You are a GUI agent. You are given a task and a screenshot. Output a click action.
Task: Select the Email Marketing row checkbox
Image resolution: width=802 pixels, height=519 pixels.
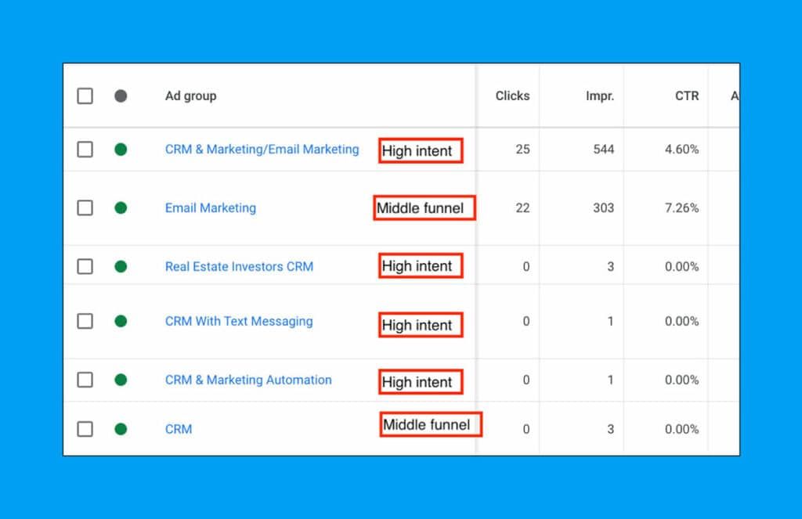tap(85, 208)
